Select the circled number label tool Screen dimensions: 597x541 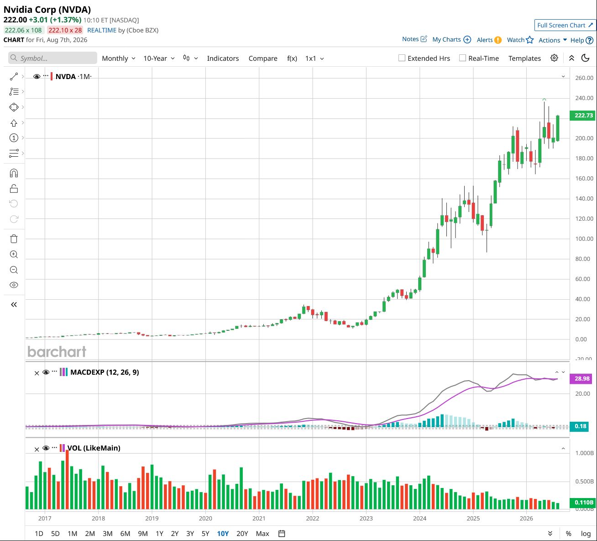(14, 138)
